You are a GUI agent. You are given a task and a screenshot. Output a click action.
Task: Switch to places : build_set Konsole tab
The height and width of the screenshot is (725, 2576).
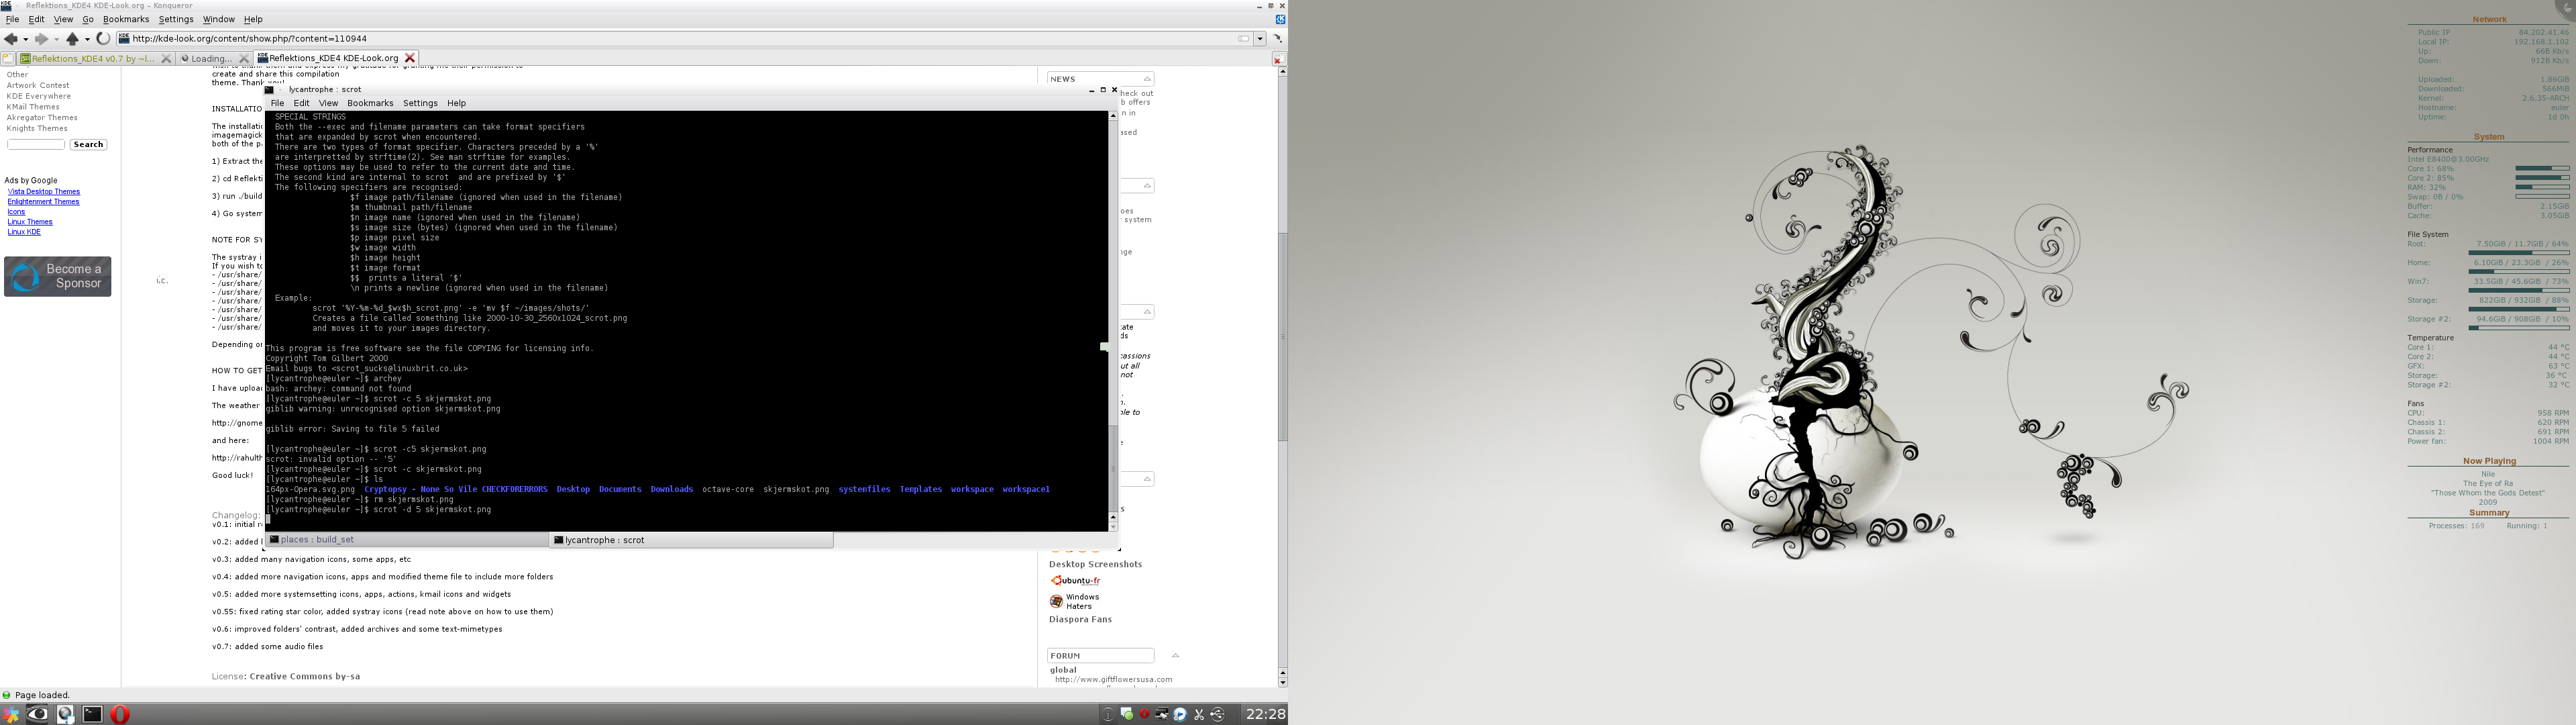(407, 540)
